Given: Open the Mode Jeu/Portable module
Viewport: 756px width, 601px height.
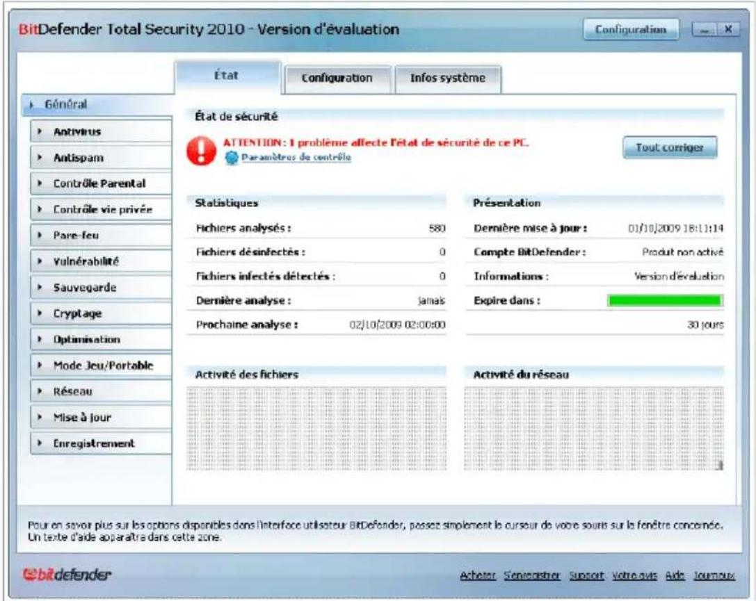Looking at the screenshot, I should [x=101, y=365].
